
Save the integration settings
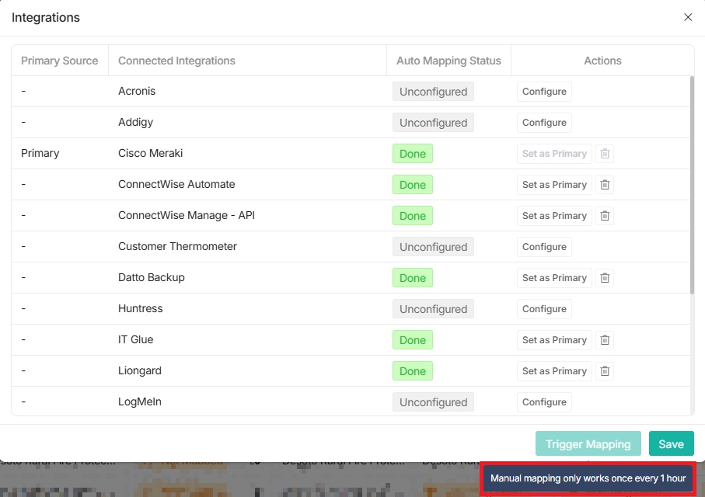671,443
